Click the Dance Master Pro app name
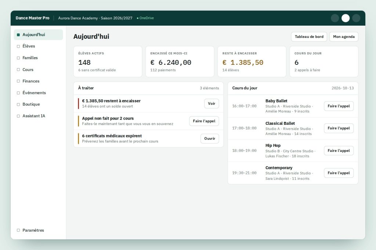The height and width of the screenshot is (250, 376). coord(32,18)
